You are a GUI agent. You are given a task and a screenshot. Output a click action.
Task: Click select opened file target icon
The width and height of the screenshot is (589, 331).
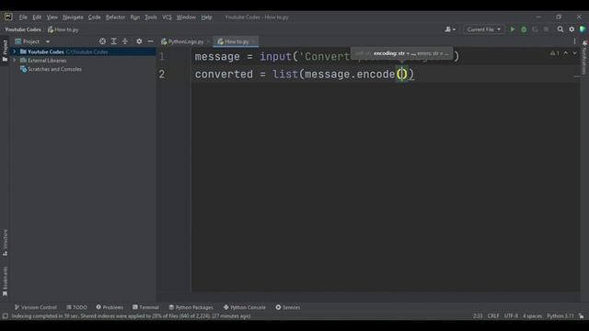[x=102, y=41]
